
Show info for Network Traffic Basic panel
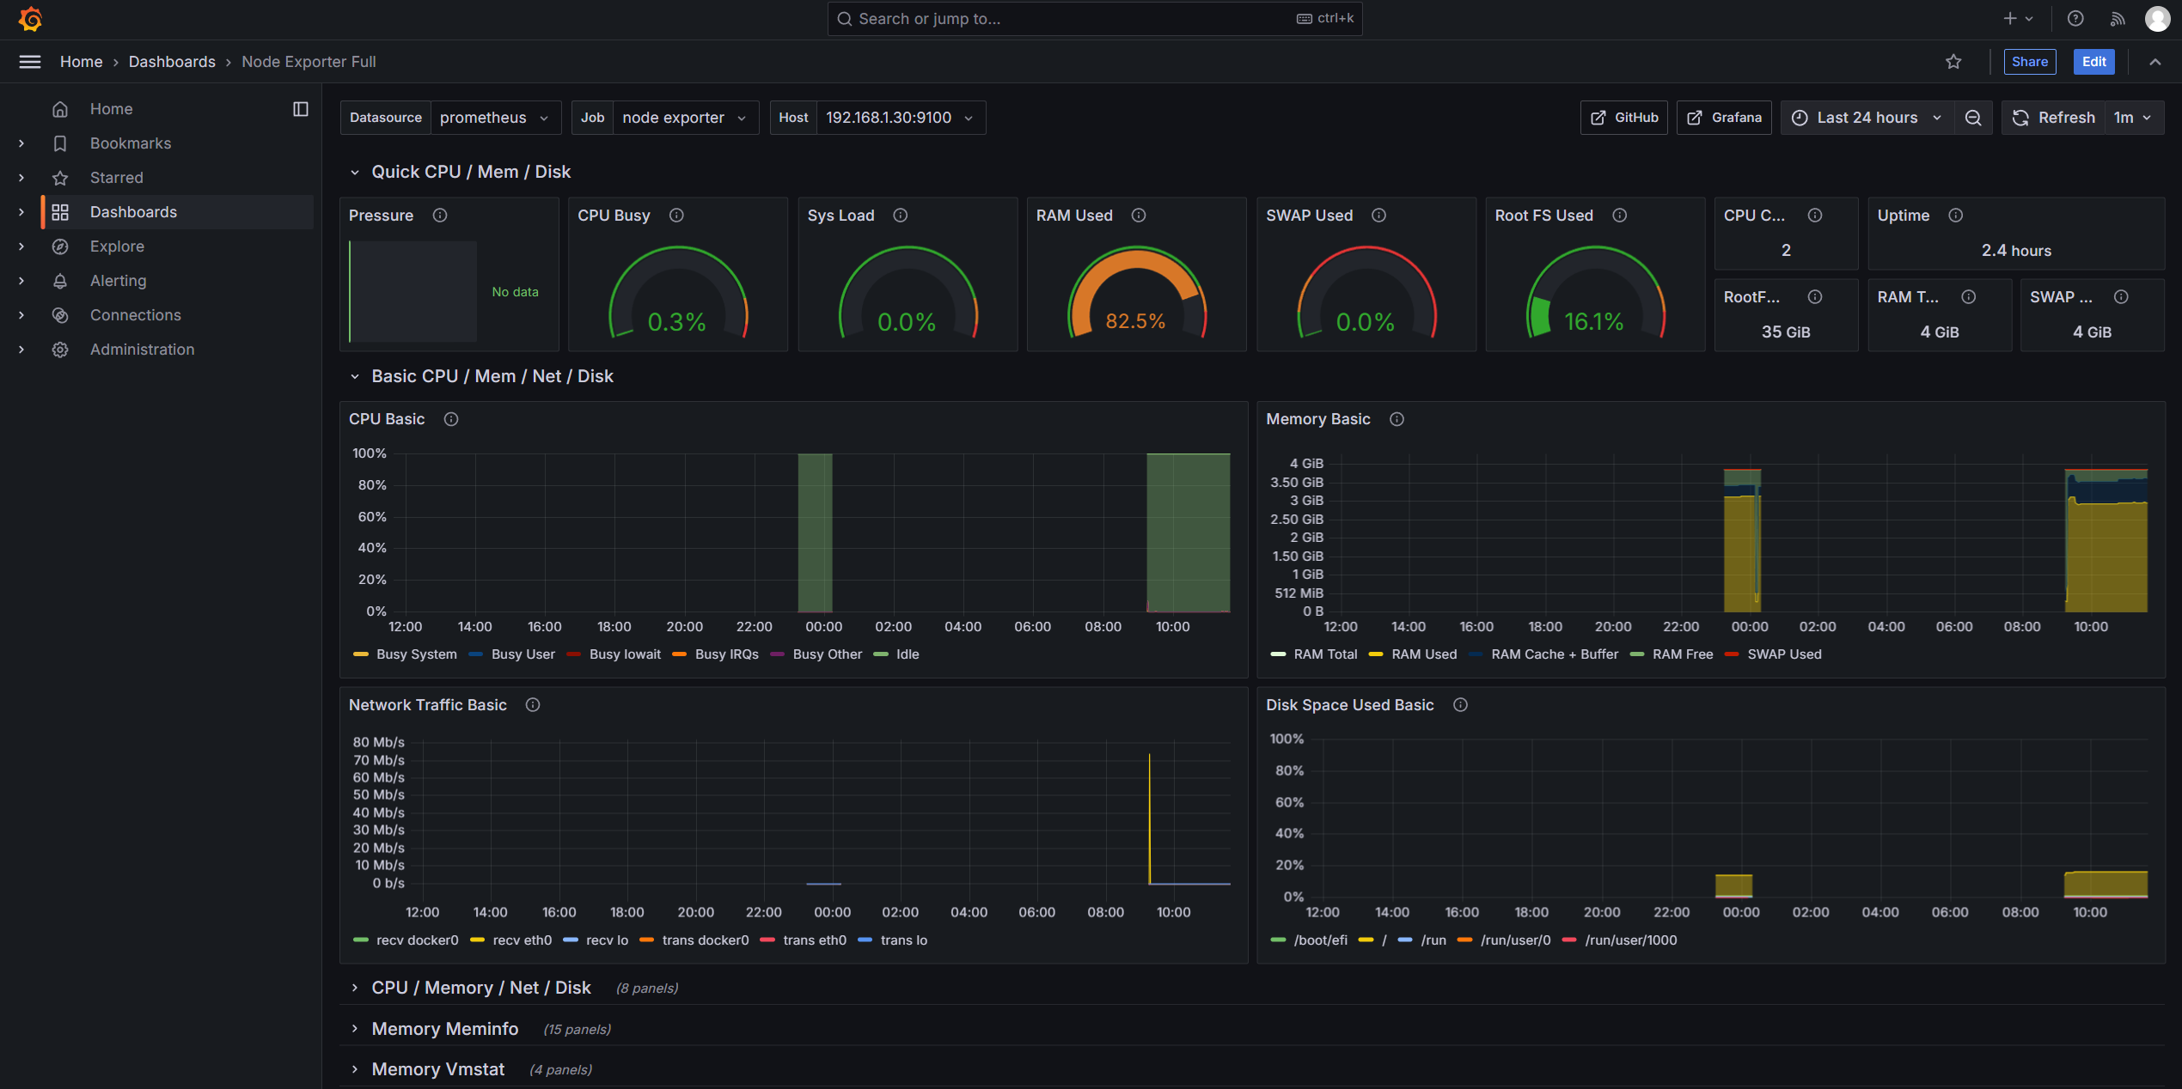(x=533, y=705)
